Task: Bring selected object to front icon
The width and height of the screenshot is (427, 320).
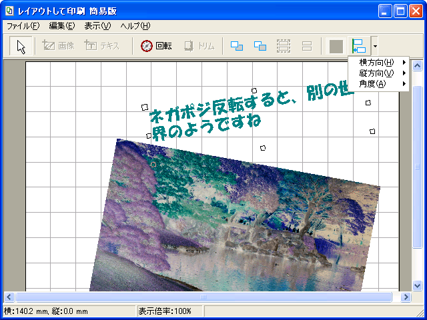Action: pyautogui.click(x=237, y=46)
